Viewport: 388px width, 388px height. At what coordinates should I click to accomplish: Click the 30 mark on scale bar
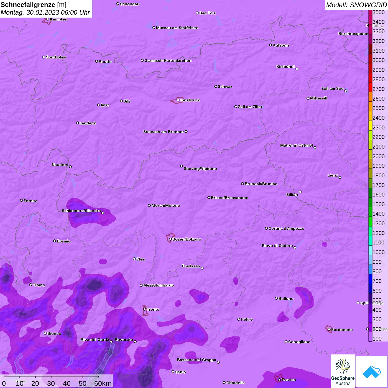(51, 383)
